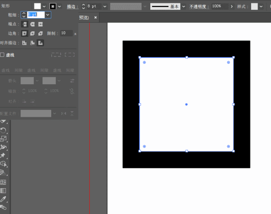Screen dimensions: 271x214
Task: Open the stroke color dropdown arrow
Action: (59, 7)
